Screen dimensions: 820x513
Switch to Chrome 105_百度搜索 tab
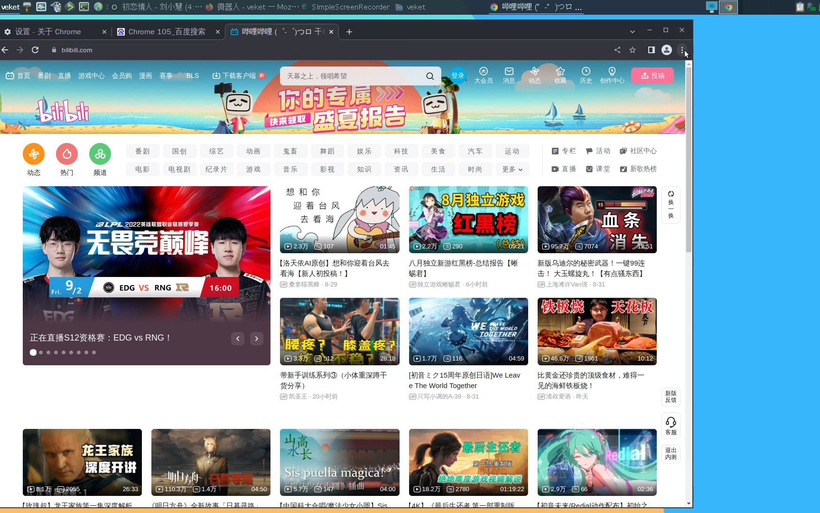click(168, 31)
